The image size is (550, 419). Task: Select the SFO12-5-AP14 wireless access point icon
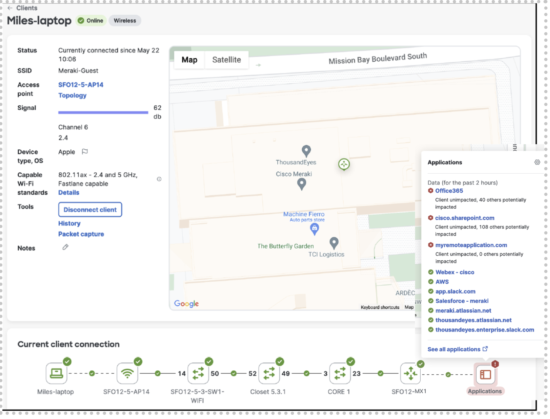[x=127, y=373]
